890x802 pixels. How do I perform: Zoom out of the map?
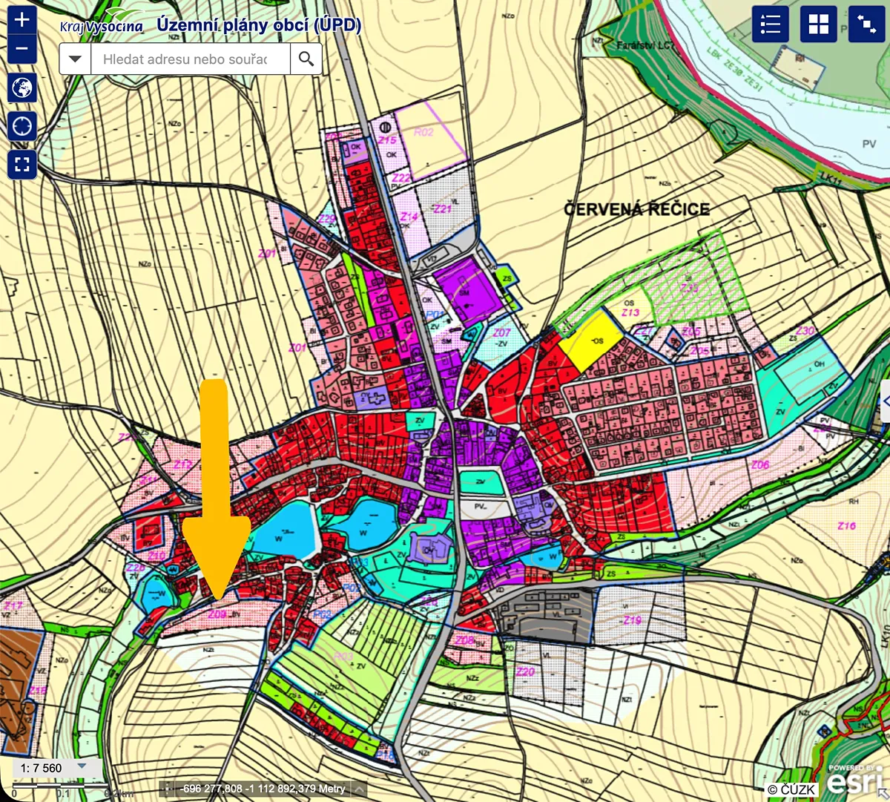[x=22, y=49]
